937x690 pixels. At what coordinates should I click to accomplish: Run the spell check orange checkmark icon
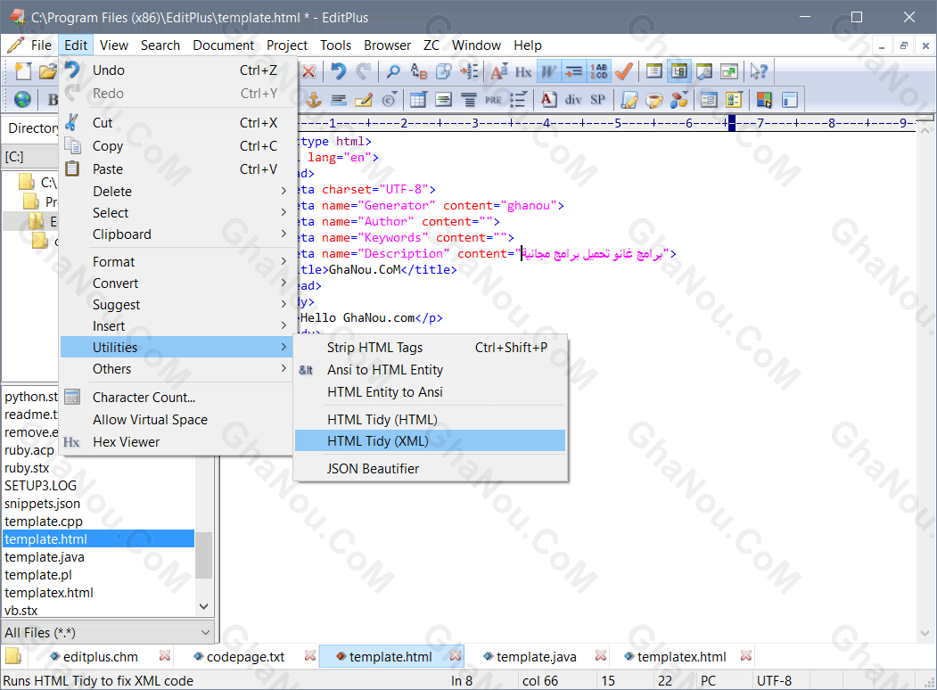pyautogui.click(x=624, y=71)
